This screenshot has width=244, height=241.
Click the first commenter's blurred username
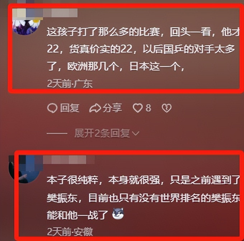coord(45,13)
